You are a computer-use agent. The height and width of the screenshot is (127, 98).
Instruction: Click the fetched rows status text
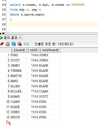[x=54, y=44]
